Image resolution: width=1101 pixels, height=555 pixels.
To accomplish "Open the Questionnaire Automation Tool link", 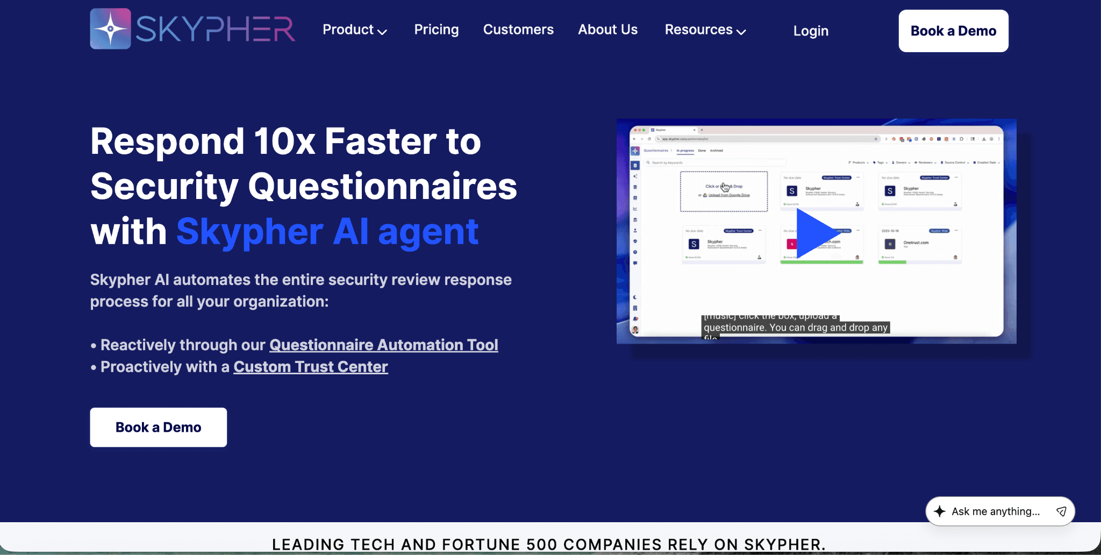I will pos(384,345).
